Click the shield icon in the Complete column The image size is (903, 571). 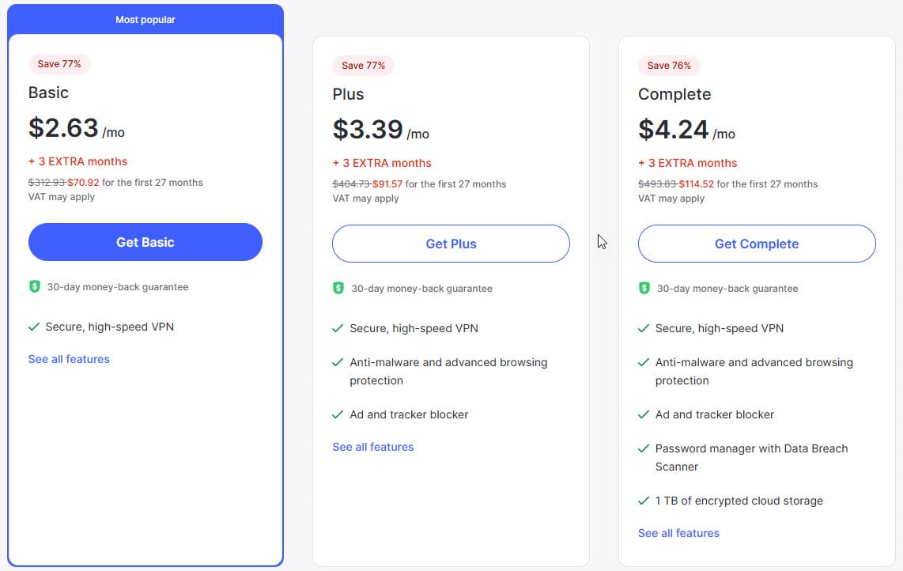click(x=644, y=289)
